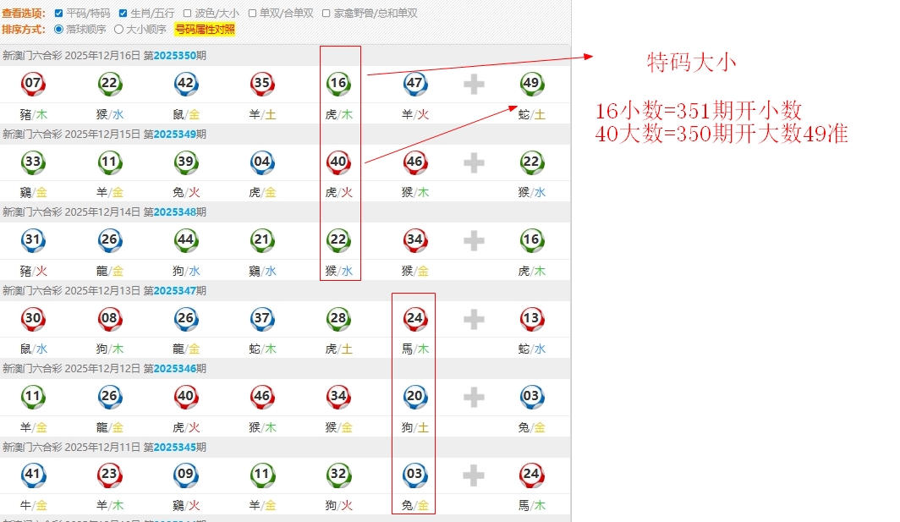Toggle the 平码/特码 checkbox
This screenshot has height=522, width=900.
tap(58, 14)
